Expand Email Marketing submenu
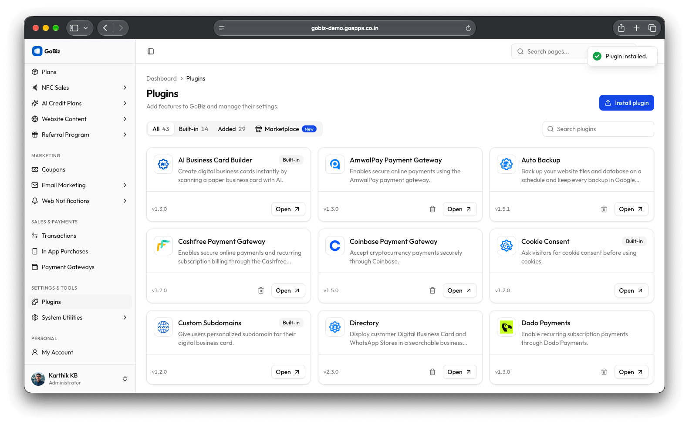Screen dimensions: 689x425 (x=125, y=185)
